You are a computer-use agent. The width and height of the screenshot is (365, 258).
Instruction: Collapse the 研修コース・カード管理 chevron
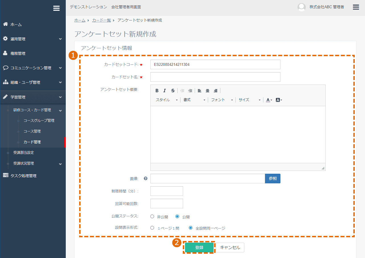(x=60, y=110)
